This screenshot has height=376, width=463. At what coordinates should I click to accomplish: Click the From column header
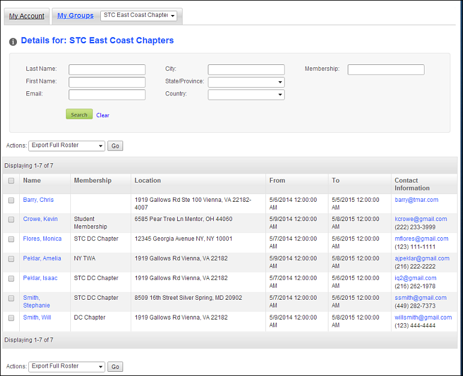point(277,180)
